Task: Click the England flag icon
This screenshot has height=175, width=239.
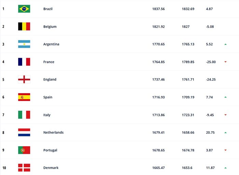Action: pos(24,79)
